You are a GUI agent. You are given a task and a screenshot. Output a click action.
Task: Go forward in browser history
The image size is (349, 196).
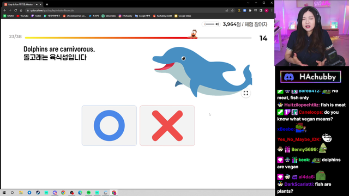tap(10, 10)
